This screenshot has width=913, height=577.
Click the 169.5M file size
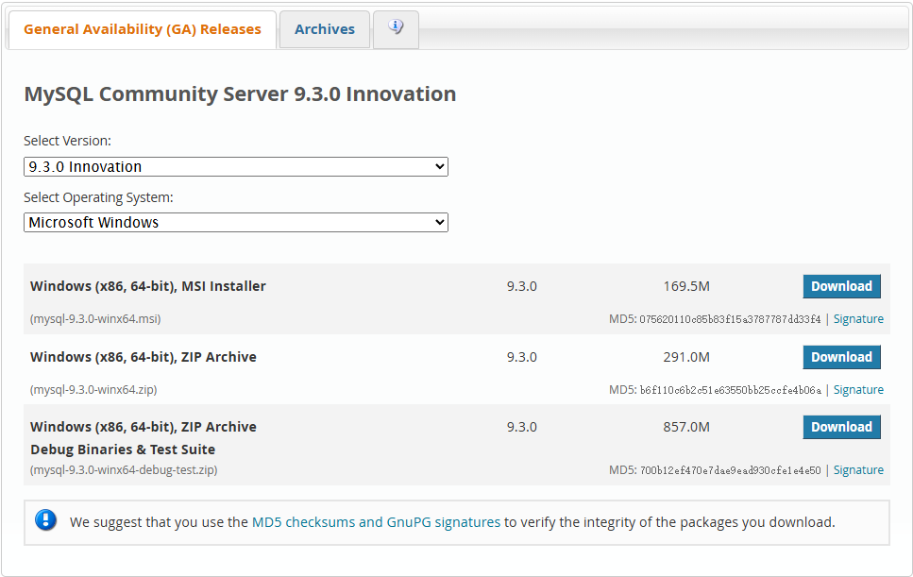coord(686,286)
